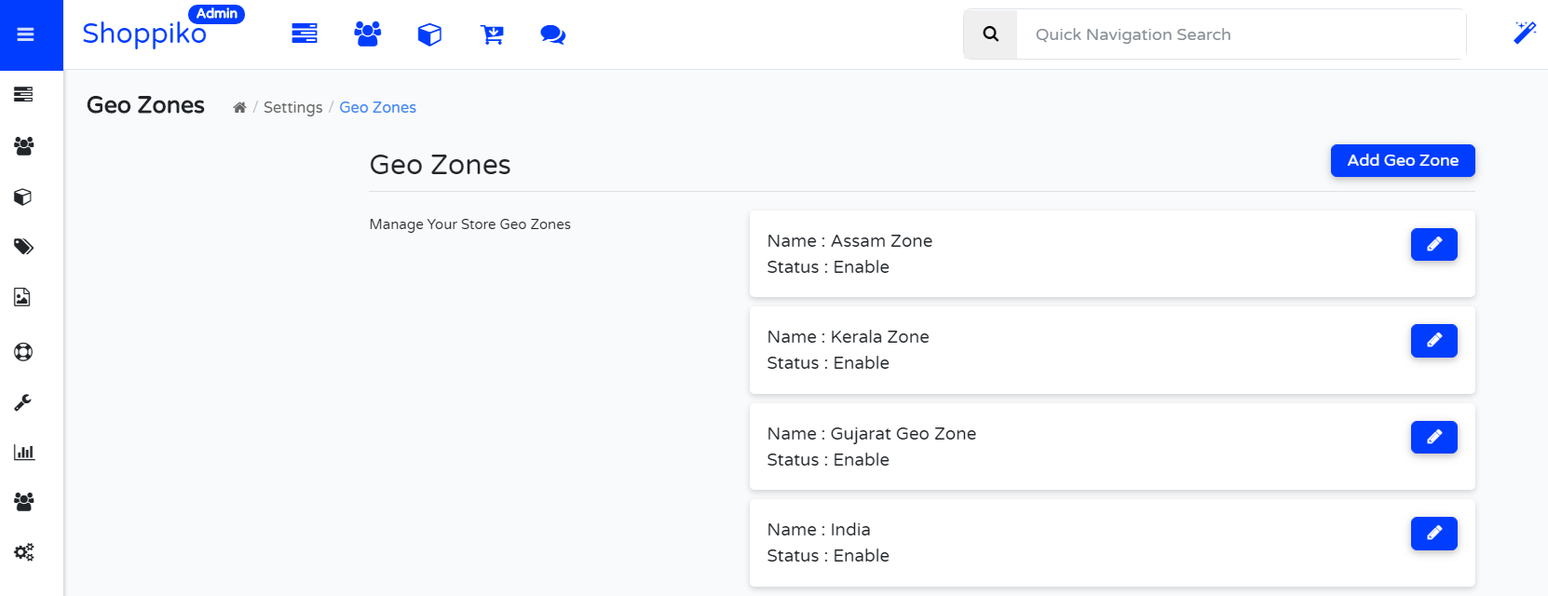Open the box icon in left sidebar

(x=23, y=196)
